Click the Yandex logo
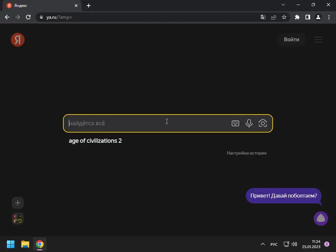This screenshot has height=252, width=336. pyautogui.click(x=18, y=40)
